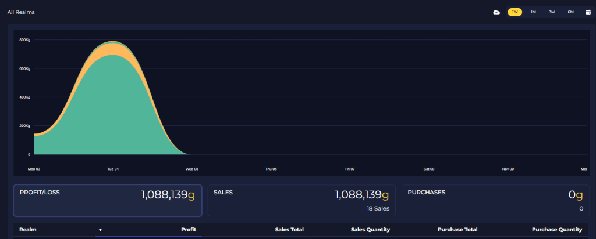Open the custom date range calendar
Viewport: 596px width, 239px height.
(588, 12)
